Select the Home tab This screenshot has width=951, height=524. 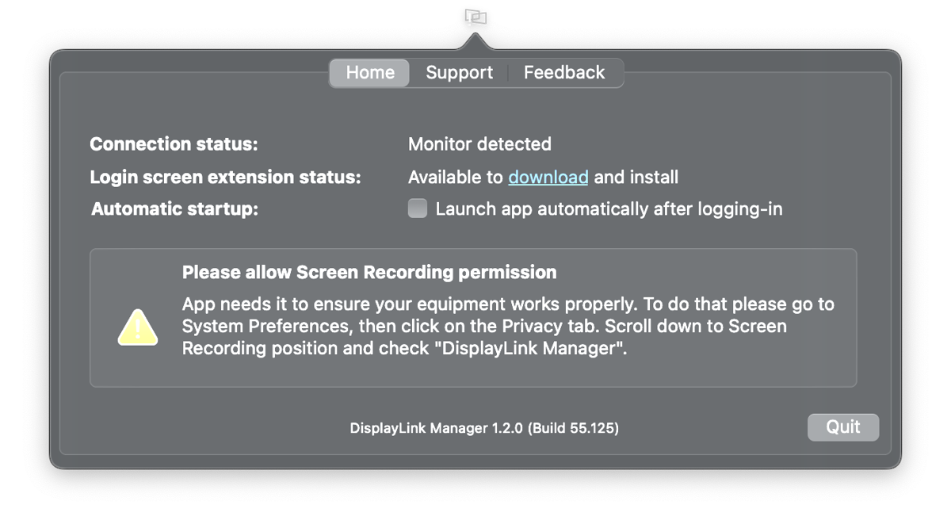[369, 72]
